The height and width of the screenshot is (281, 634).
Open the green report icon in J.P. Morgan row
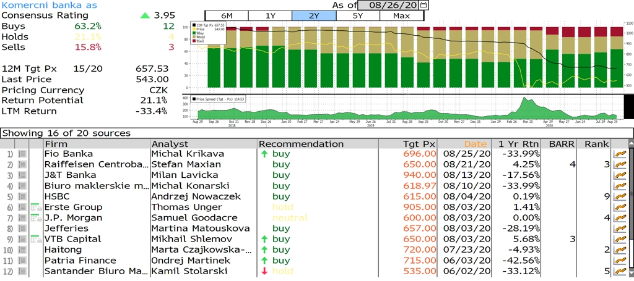(36, 218)
